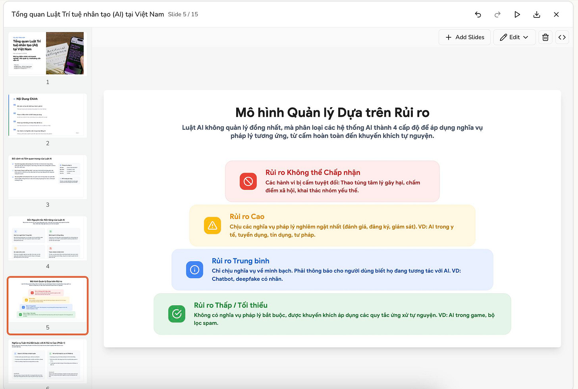The height and width of the screenshot is (389, 578).
Task: Click the Slide 5 / 15 indicator
Action: [x=183, y=14]
